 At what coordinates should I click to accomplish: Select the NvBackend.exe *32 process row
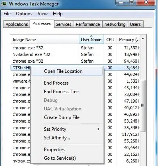click(75, 54)
